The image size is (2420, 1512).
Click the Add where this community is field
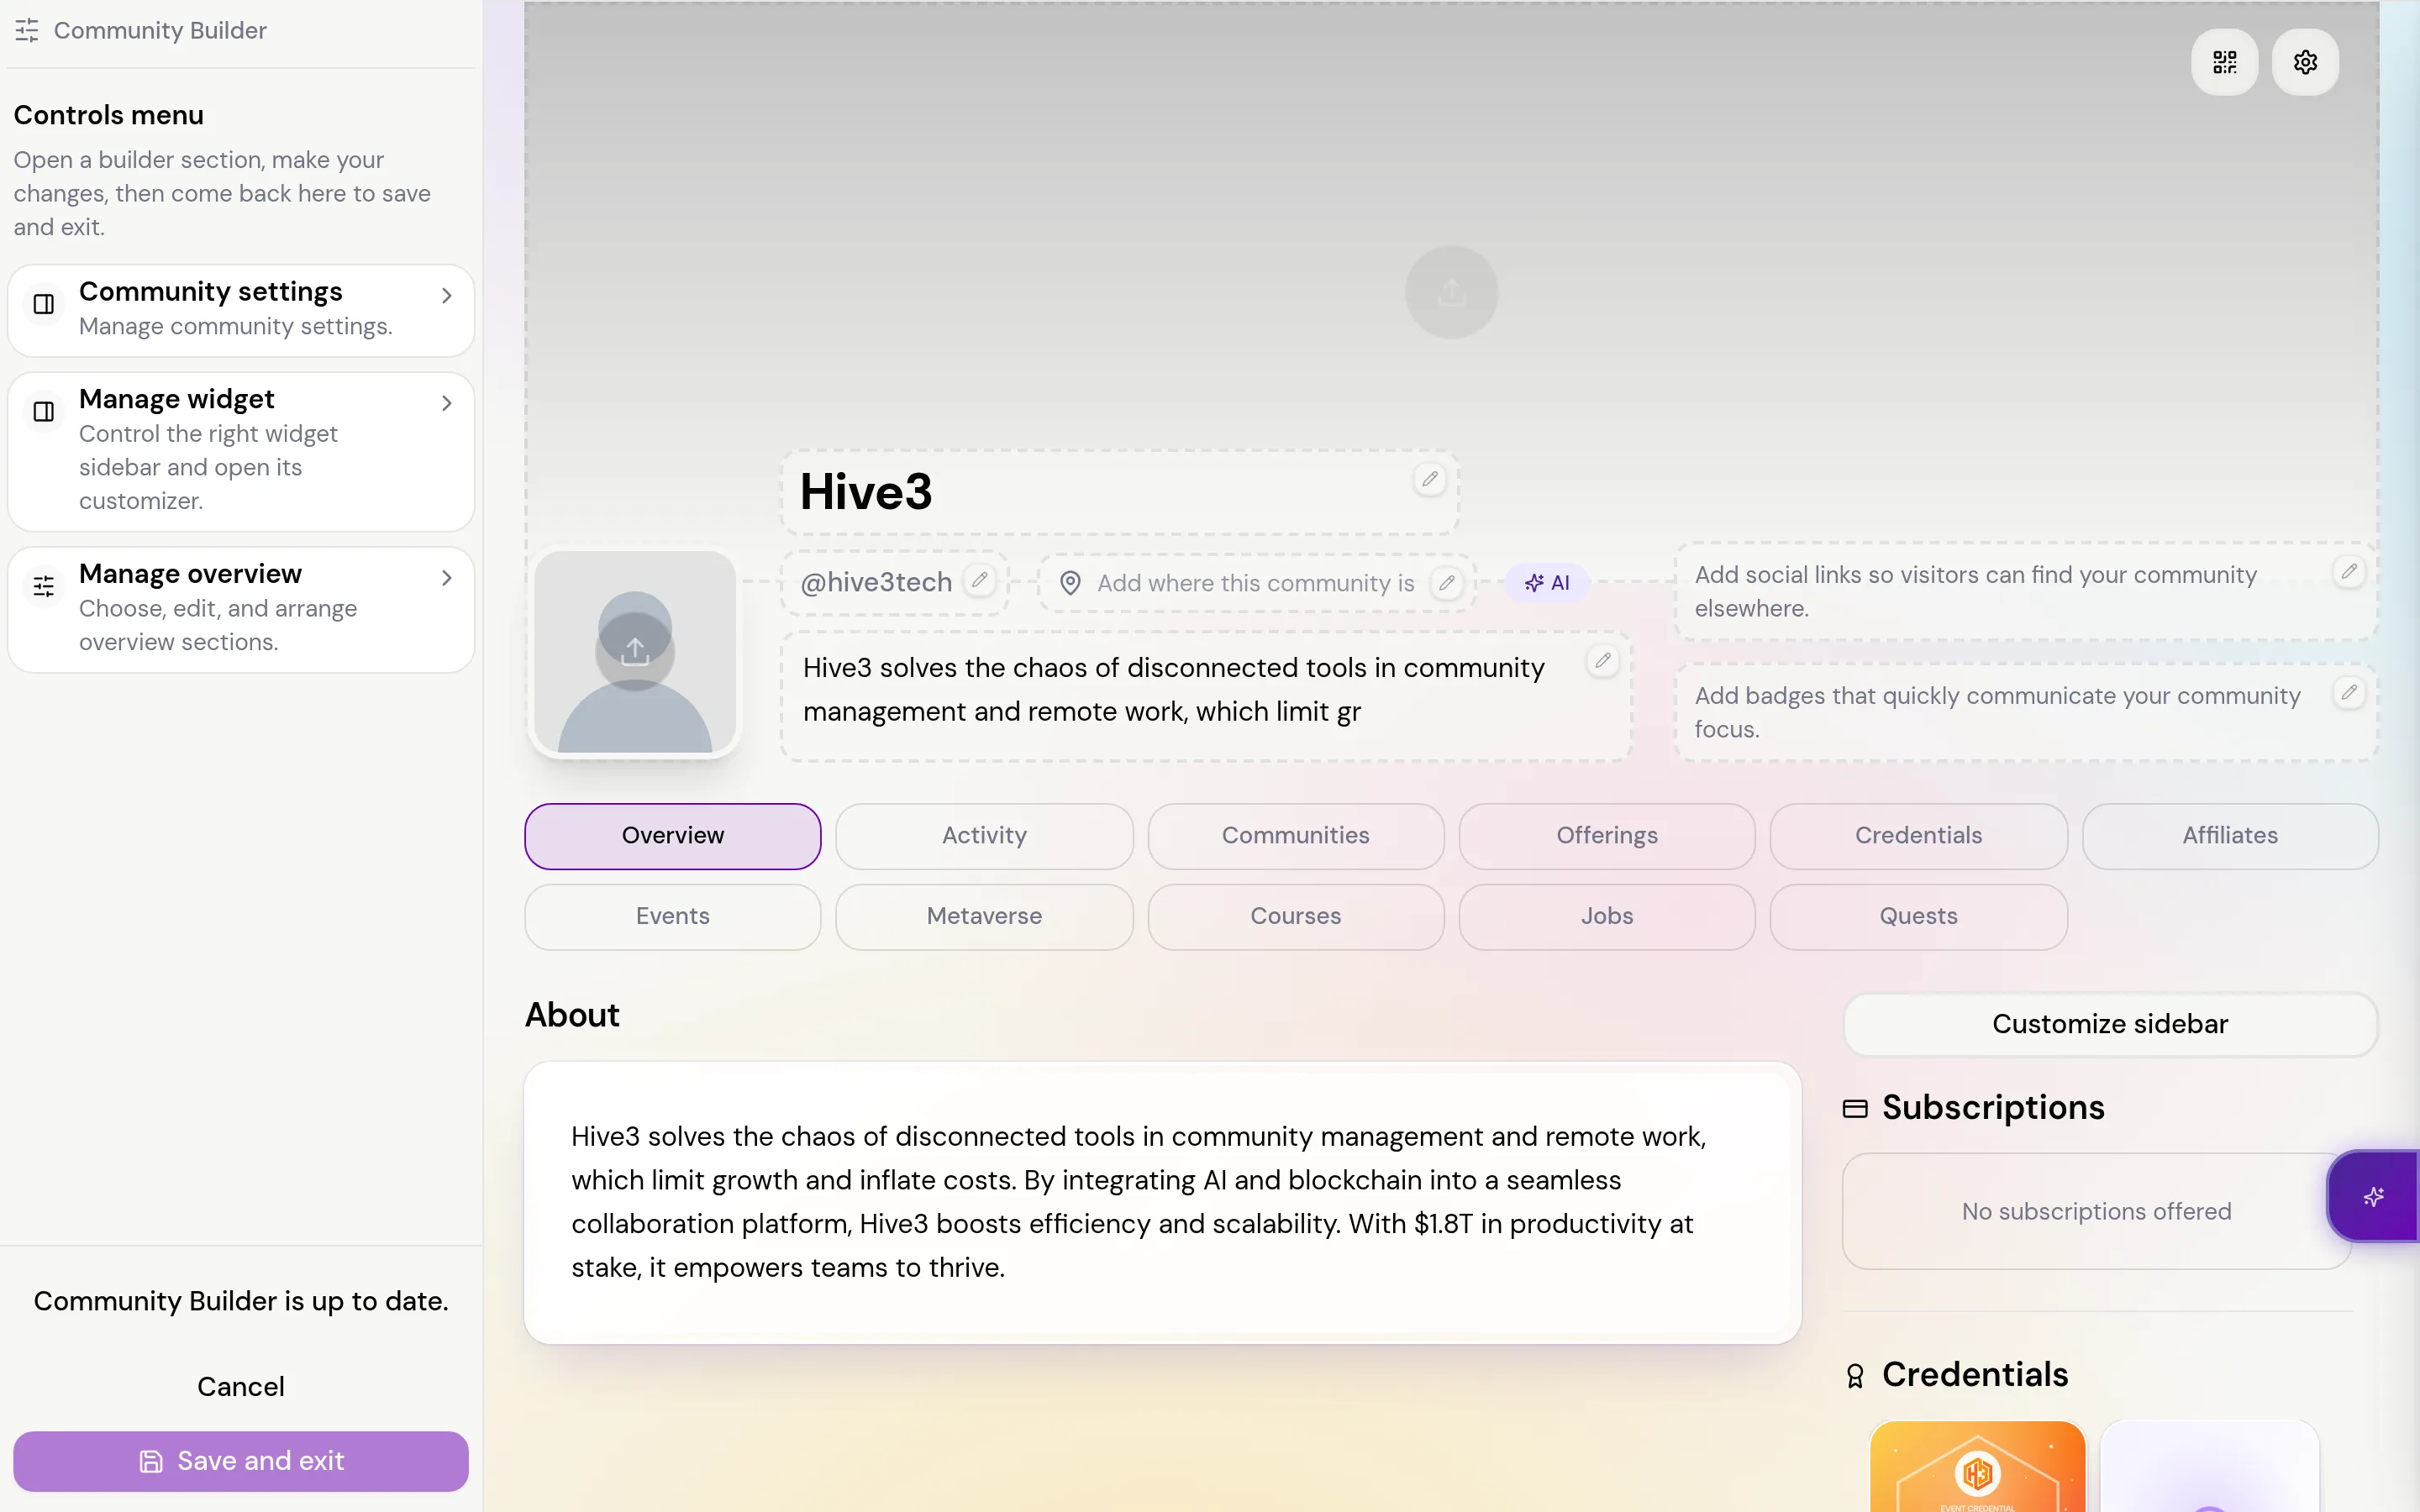pos(1255,583)
